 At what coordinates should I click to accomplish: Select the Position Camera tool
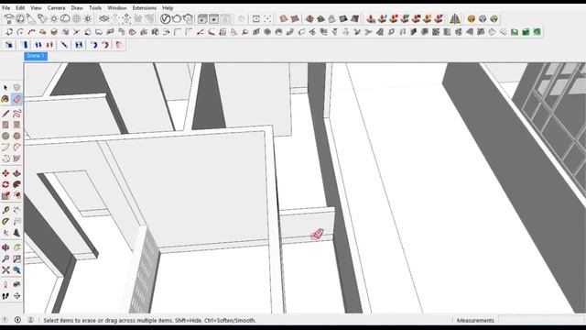click(5, 284)
